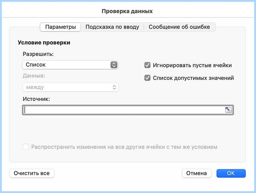Click the Разрешить: label
Image resolution: width=256 pixels, height=193 pixels.
pos(38,54)
